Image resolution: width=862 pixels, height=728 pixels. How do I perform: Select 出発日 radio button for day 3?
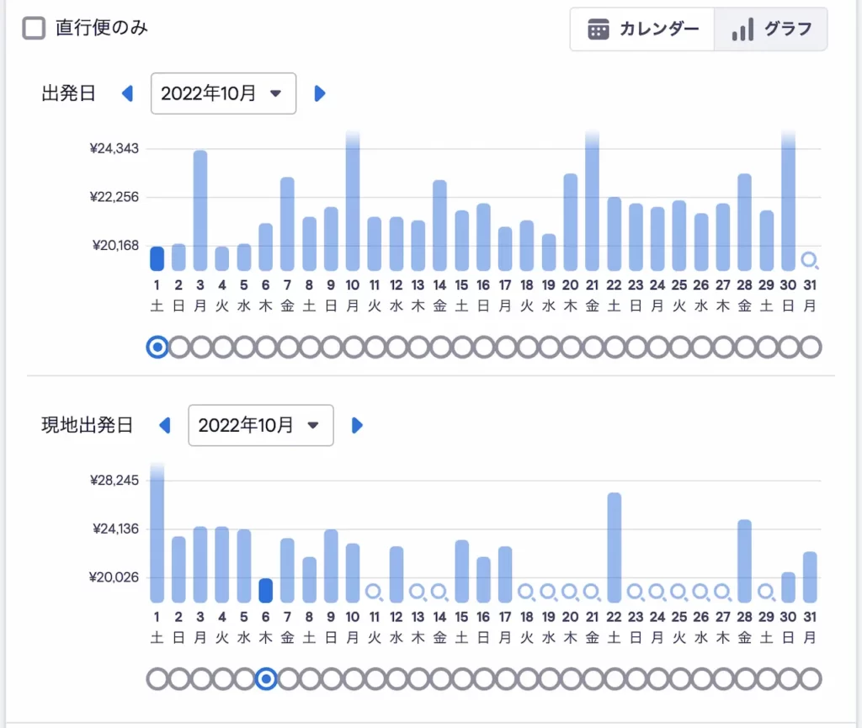pyautogui.click(x=200, y=348)
